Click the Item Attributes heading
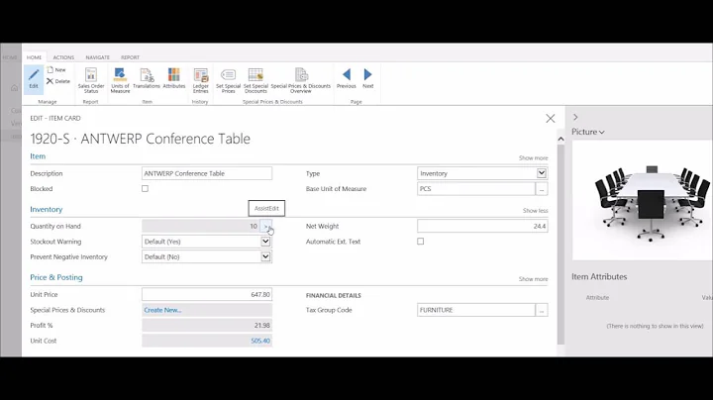The image size is (713, 400). [599, 277]
